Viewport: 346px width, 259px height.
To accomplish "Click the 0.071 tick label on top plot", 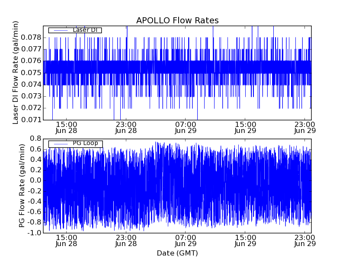I will (31, 120).
